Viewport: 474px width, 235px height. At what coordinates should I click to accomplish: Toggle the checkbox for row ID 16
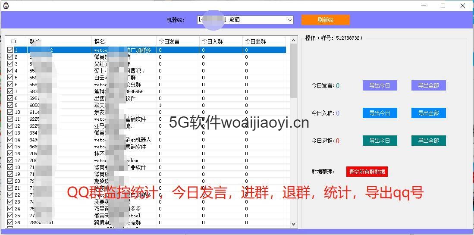[x=10, y=154]
